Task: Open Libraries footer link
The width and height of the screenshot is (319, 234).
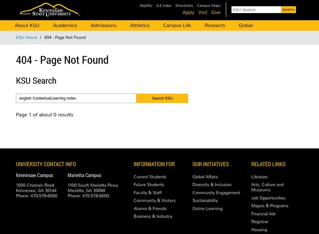Action: pyautogui.click(x=260, y=177)
